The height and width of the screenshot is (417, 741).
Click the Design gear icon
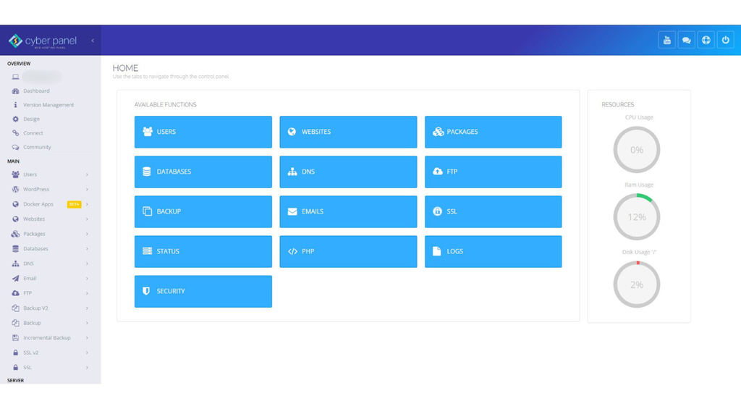(16, 119)
